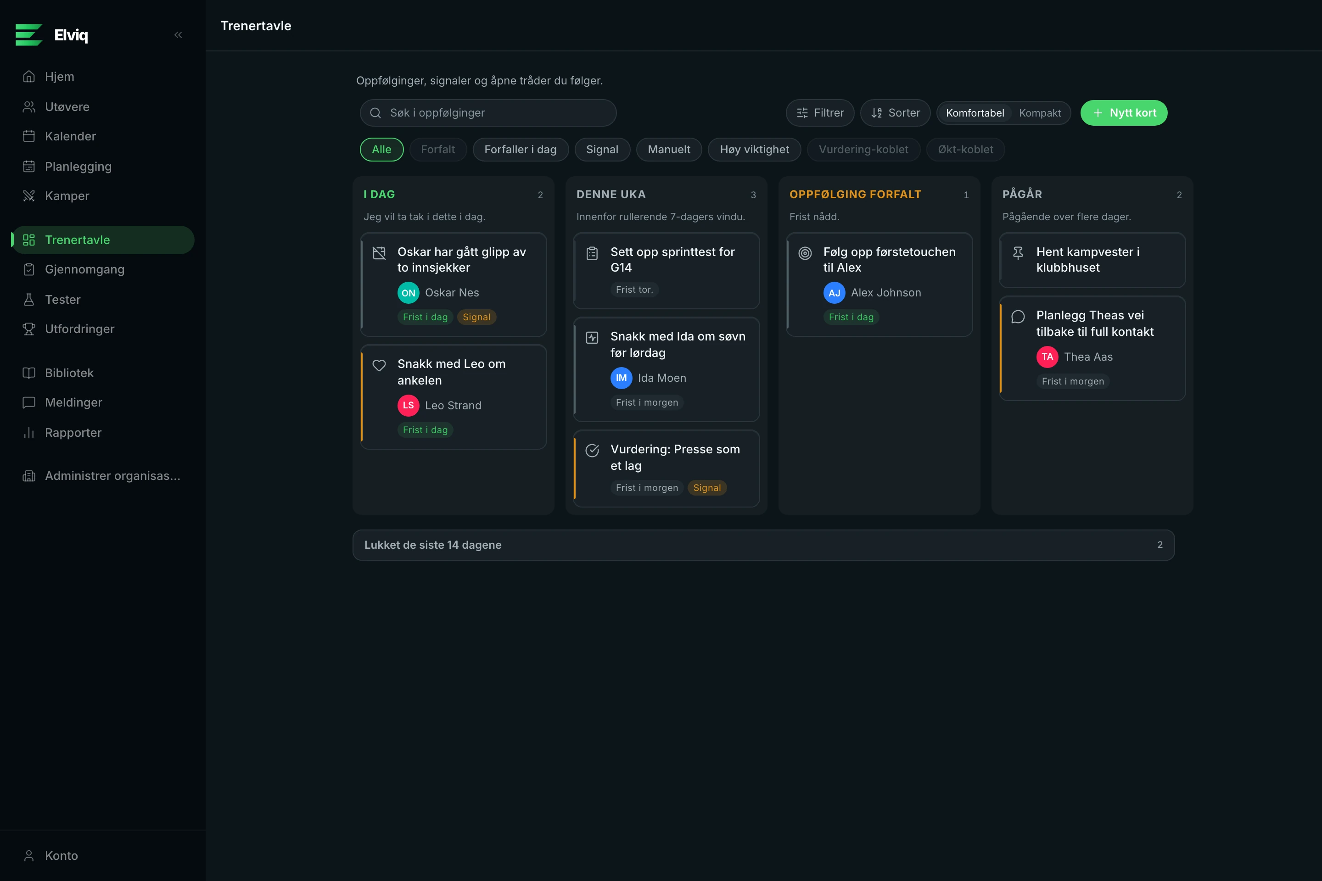Click the Utfordringer trophy icon
This screenshot has width=1322, height=881.
pos(28,329)
